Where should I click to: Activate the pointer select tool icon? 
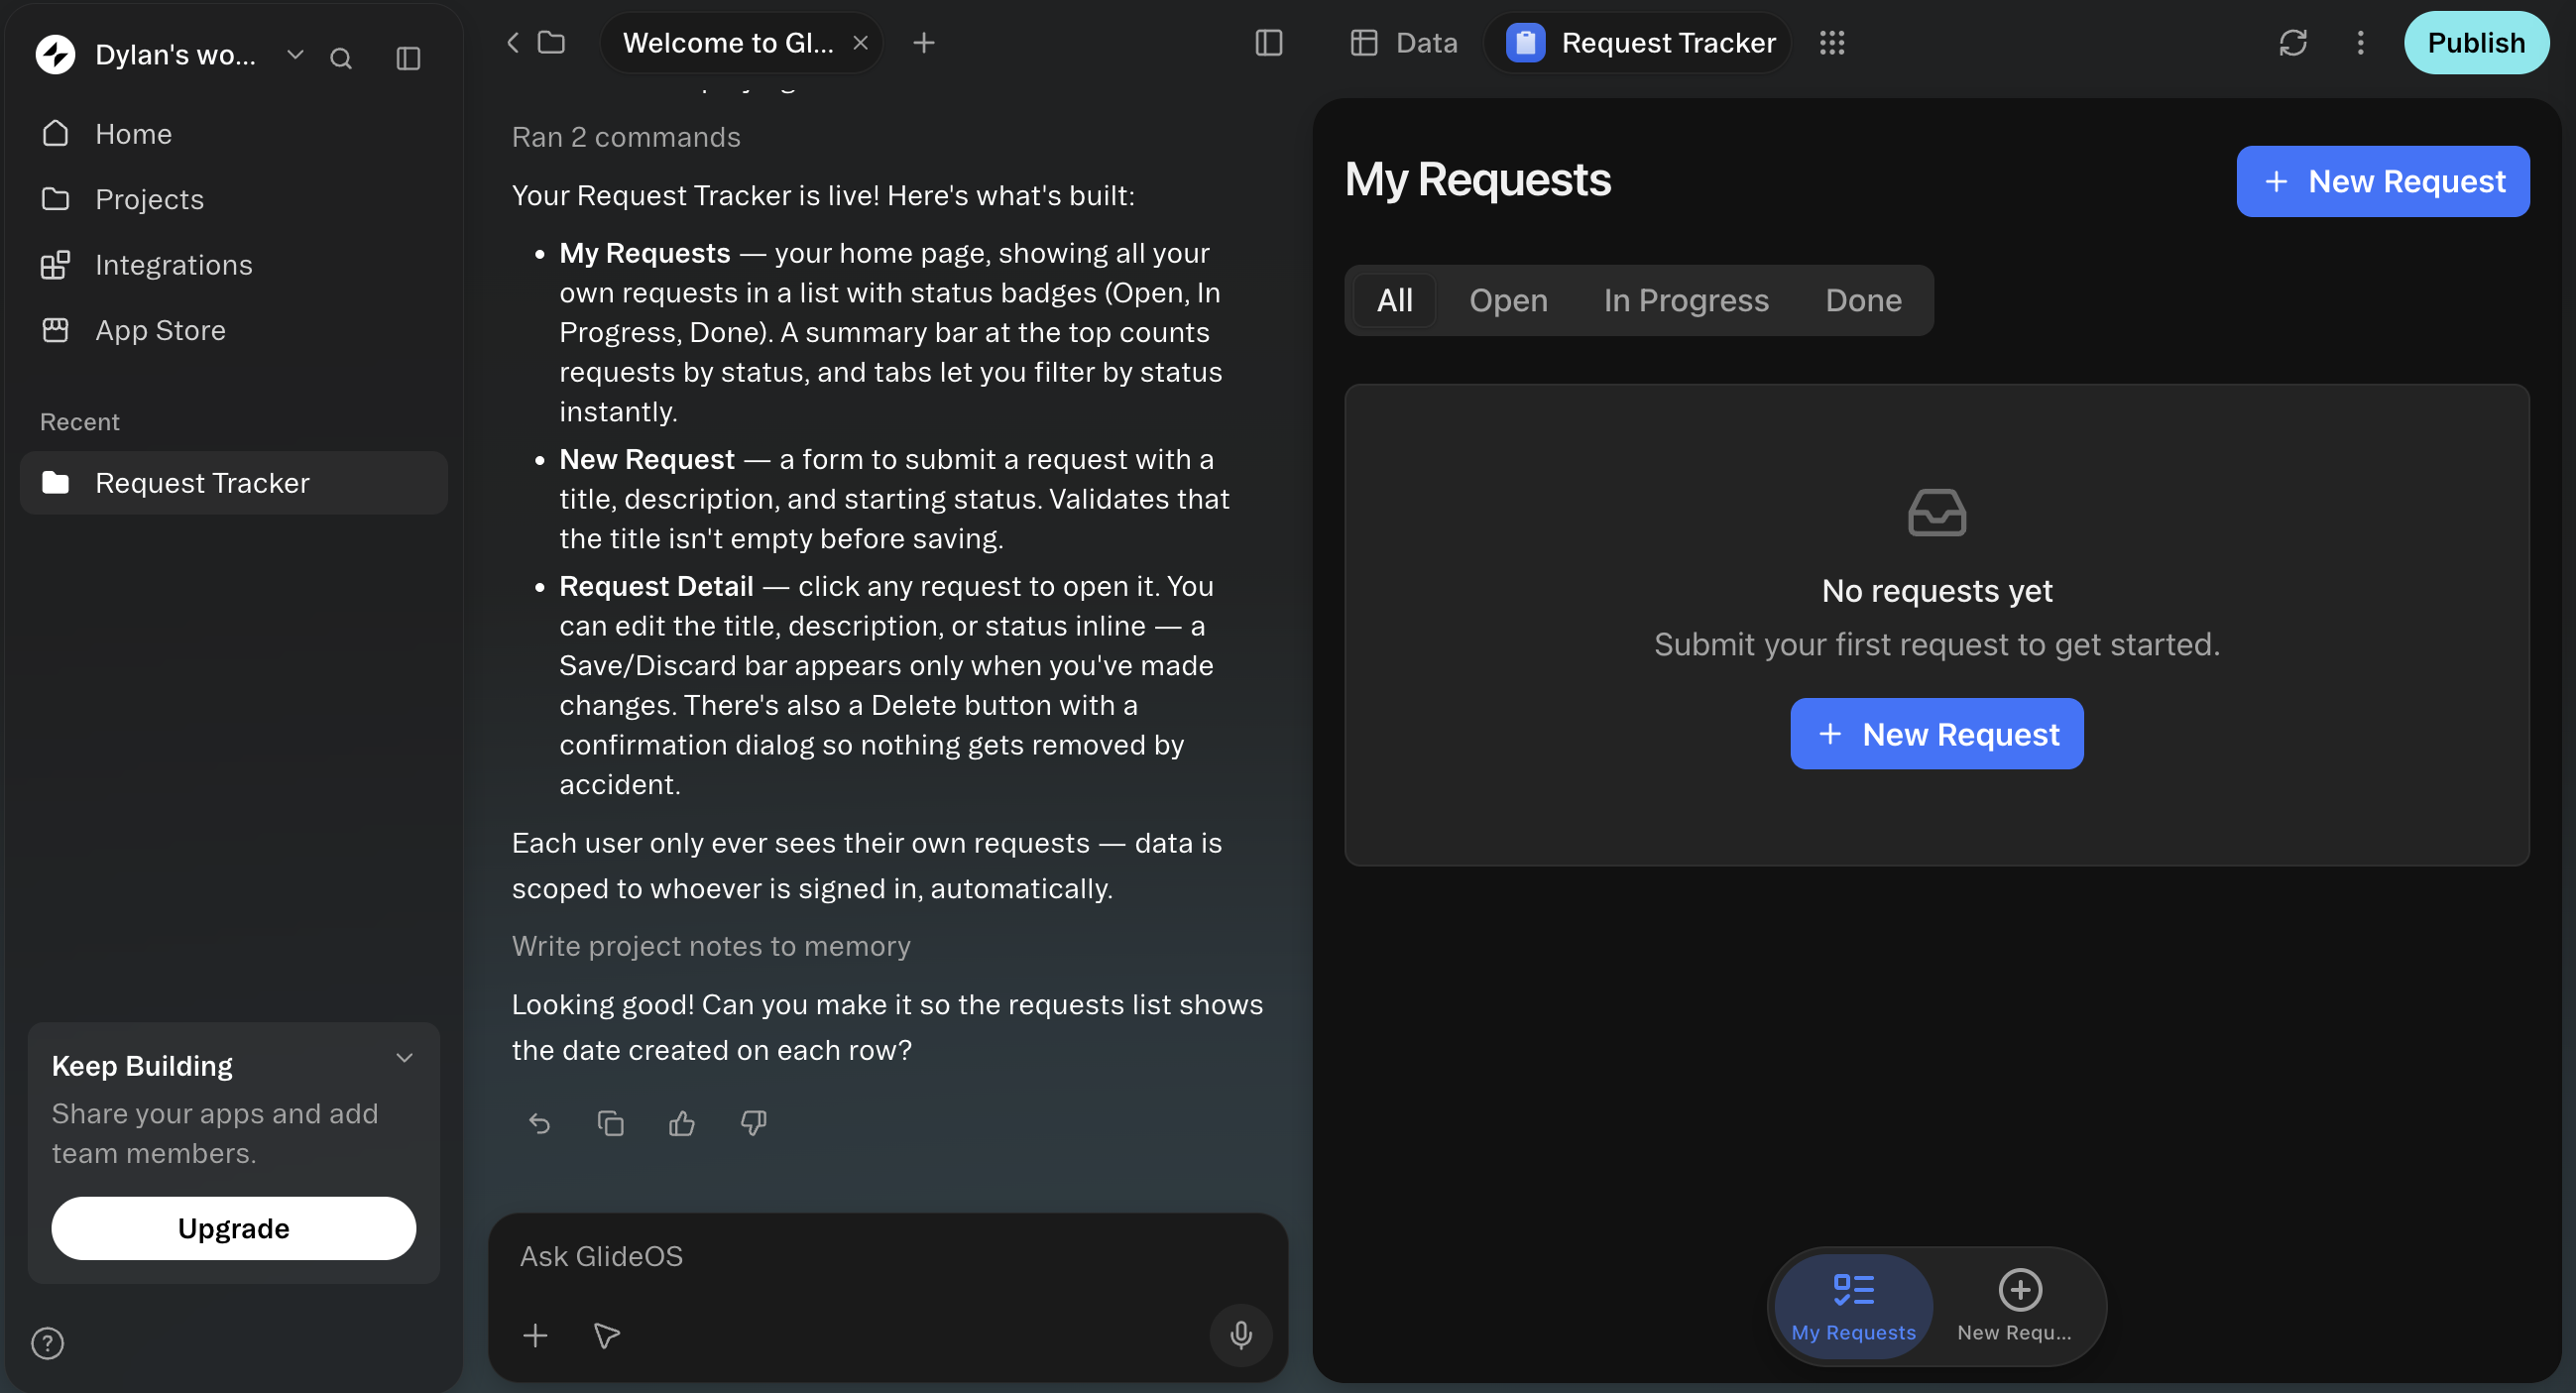606,1336
